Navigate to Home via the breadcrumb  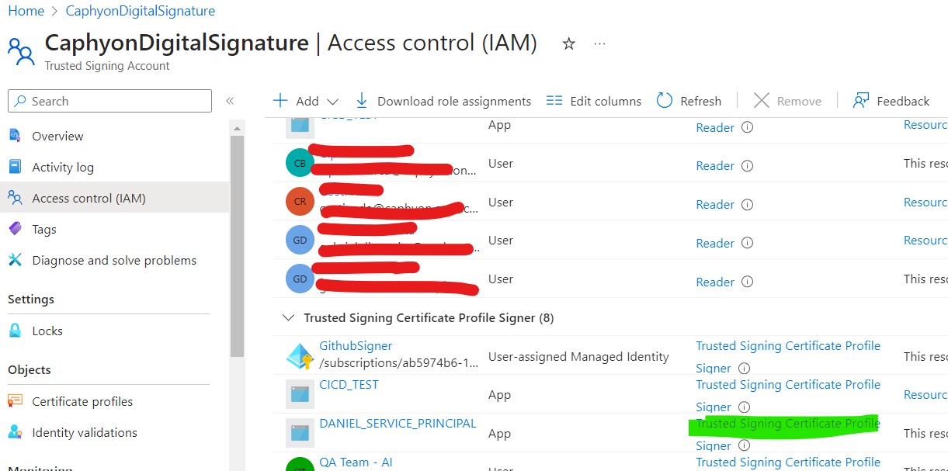click(26, 11)
